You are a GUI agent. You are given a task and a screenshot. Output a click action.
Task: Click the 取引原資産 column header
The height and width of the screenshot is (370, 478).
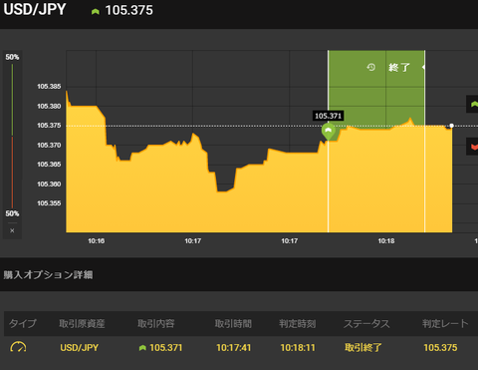(x=82, y=323)
